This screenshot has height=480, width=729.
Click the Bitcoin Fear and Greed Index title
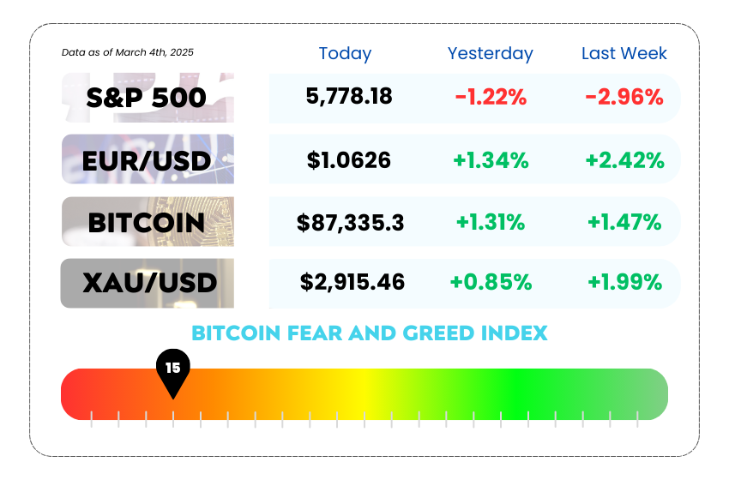click(x=369, y=333)
